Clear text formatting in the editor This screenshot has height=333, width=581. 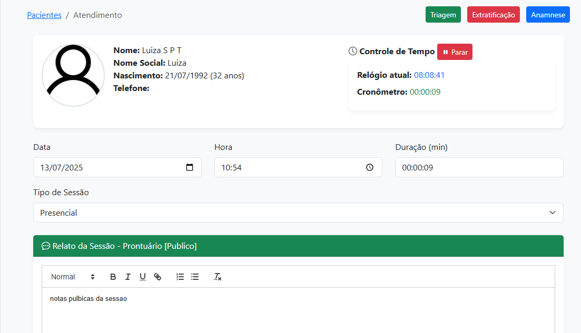point(218,277)
